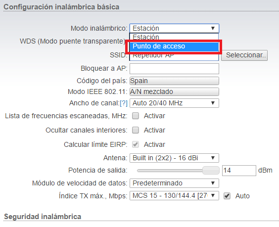The width and height of the screenshot is (279, 227).
Task: Open the Modo inalámbrico dropdown
Action: click(174, 28)
